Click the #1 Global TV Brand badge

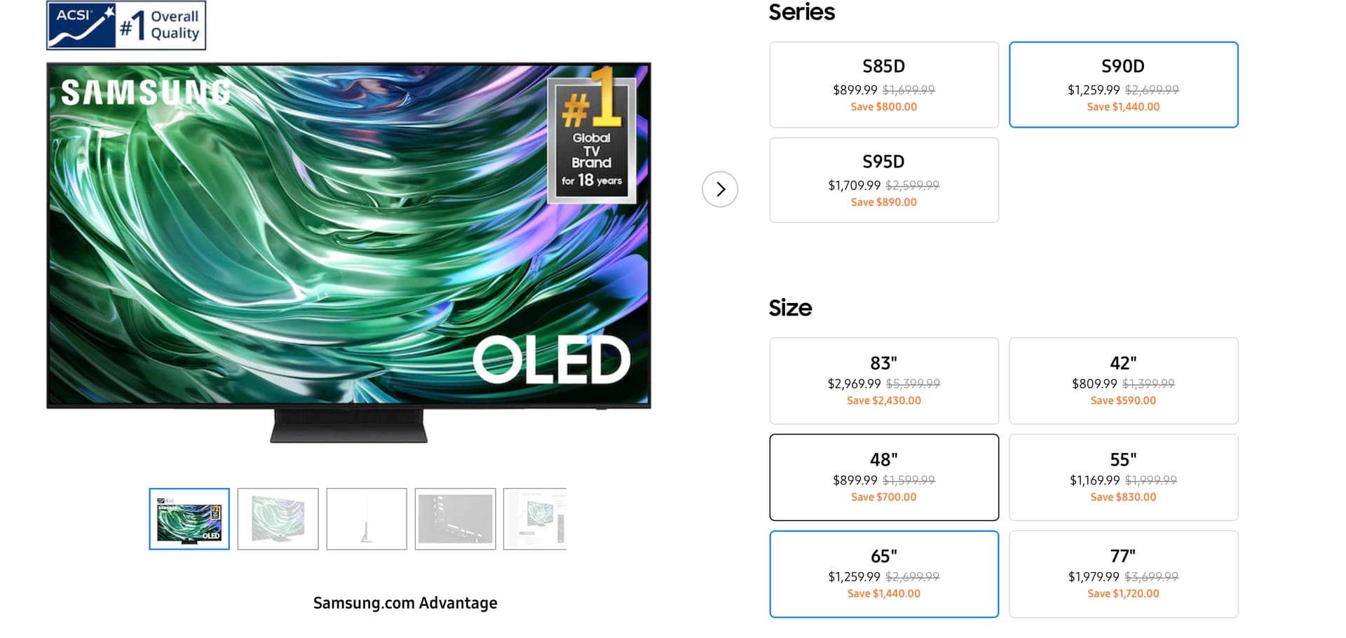click(592, 140)
